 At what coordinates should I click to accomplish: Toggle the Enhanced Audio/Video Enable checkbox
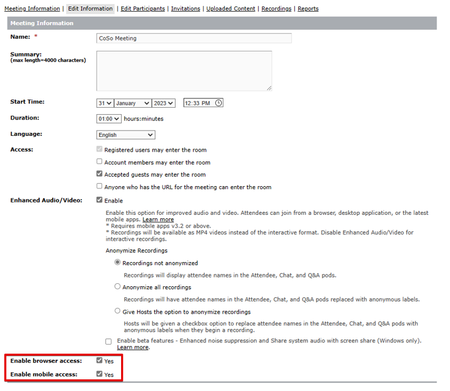point(99,200)
